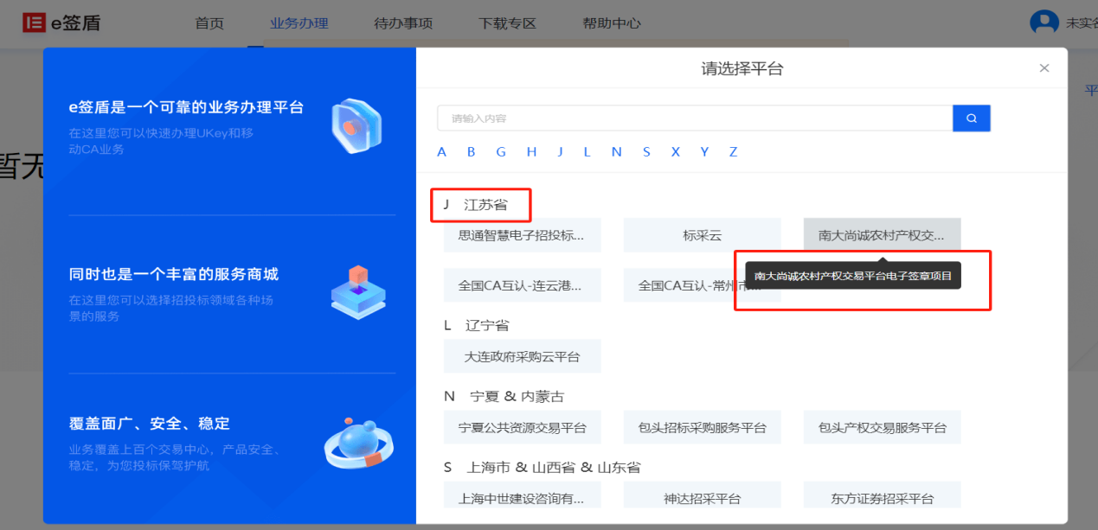Select the 全国CA互认-常州市... platform
Screen dimensions: 1098x530
[x=702, y=284]
